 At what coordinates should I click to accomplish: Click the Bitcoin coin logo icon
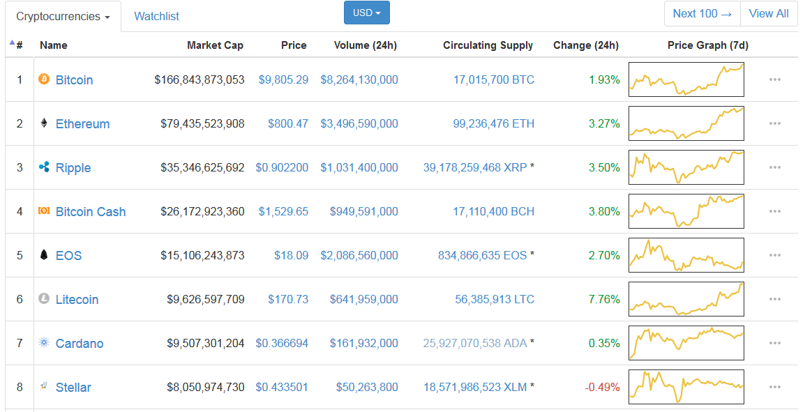(x=44, y=79)
